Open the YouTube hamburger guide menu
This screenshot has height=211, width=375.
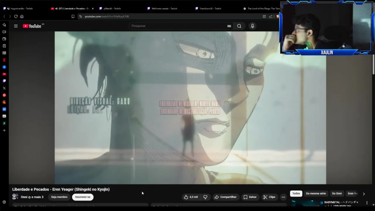pyautogui.click(x=16, y=26)
